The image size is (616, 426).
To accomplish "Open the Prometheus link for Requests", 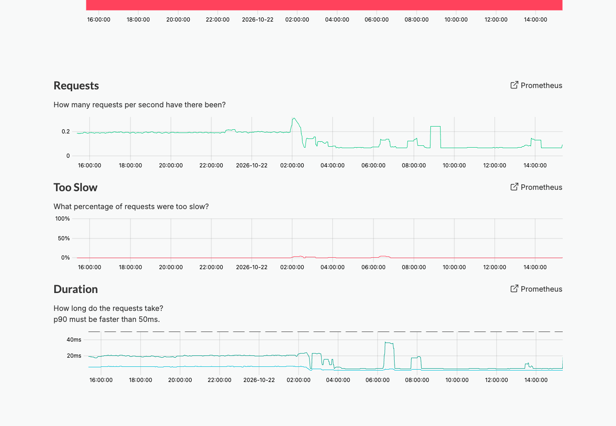I will click(x=541, y=85).
